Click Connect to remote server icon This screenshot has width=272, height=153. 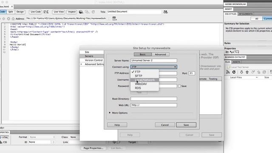pos(228,72)
